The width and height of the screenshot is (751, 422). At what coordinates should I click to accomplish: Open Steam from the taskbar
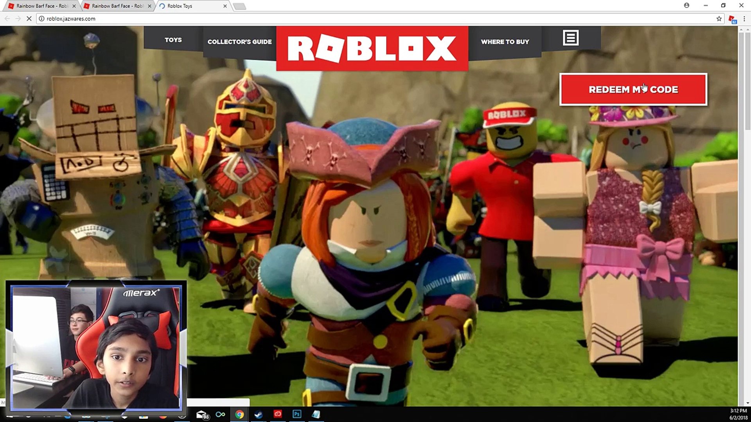(x=259, y=414)
